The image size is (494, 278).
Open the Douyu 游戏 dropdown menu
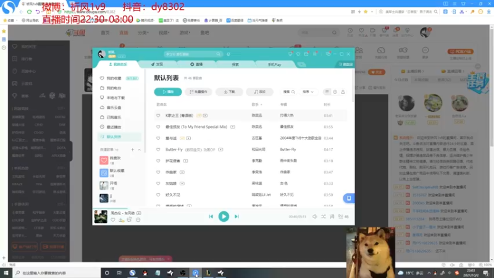185,33
